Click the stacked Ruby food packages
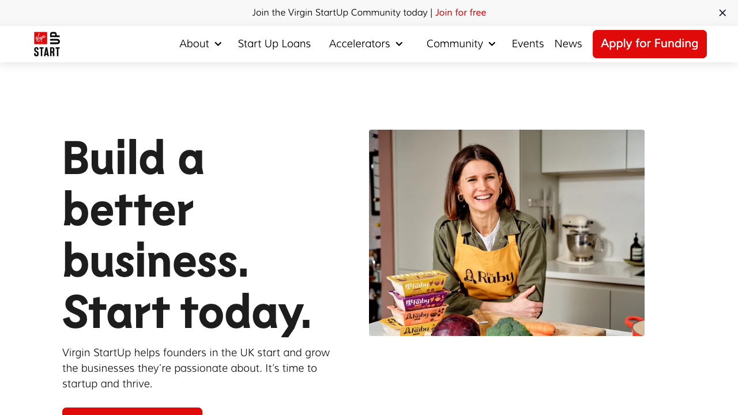 (411, 304)
